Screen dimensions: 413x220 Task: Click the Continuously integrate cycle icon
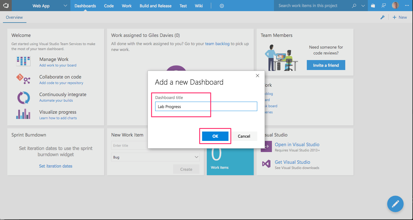click(x=23, y=98)
